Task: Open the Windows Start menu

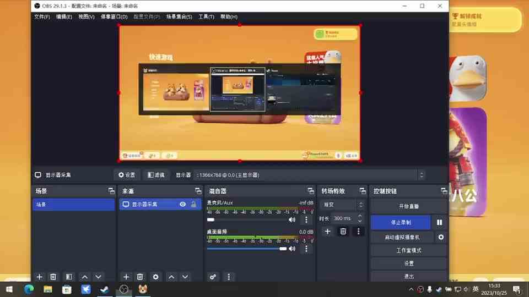Action: [x=9, y=289]
